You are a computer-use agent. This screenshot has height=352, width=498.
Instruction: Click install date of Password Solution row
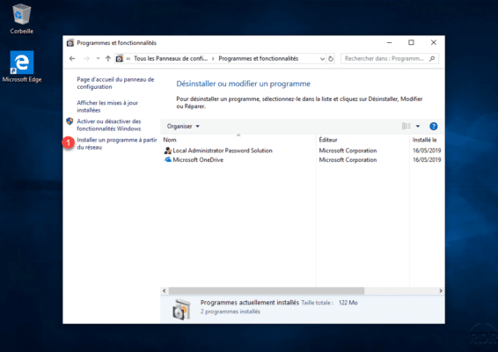pyautogui.click(x=427, y=150)
